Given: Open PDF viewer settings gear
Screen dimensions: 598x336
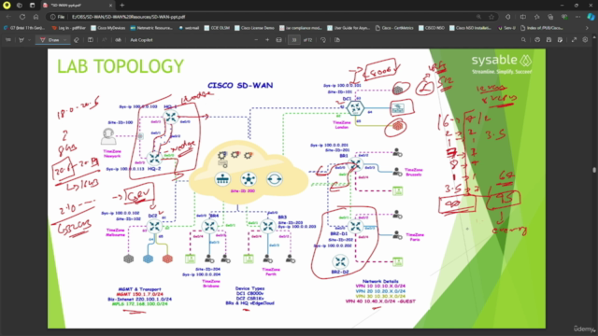Looking at the screenshot, I should pos(585,40).
